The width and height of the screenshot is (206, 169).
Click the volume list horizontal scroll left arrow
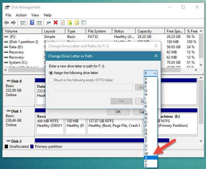[5, 70]
